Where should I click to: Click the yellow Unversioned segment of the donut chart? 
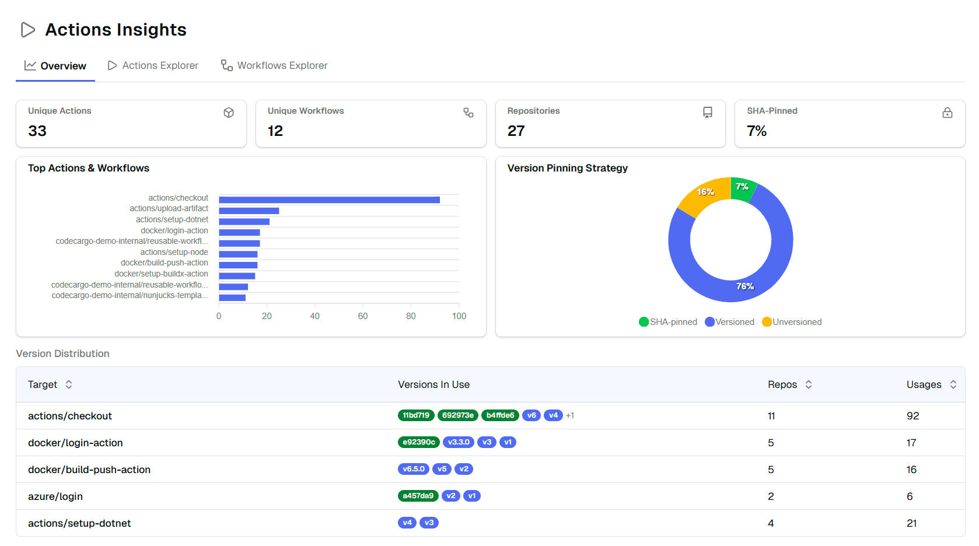[x=705, y=191]
